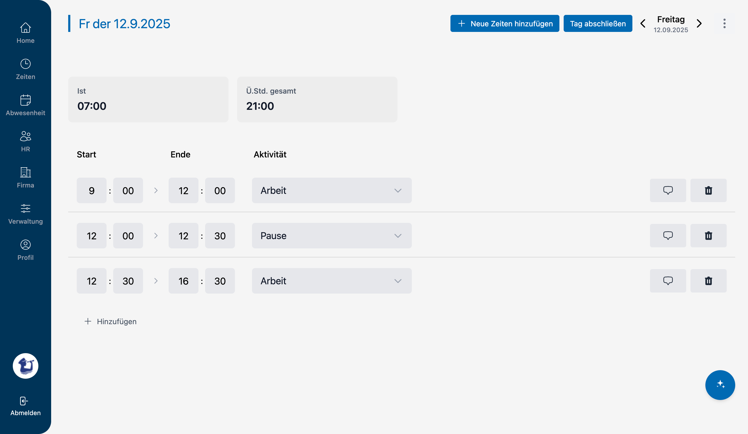The width and height of the screenshot is (748, 434).
Task: Click the company logo avatar
Action: coord(26,366)
